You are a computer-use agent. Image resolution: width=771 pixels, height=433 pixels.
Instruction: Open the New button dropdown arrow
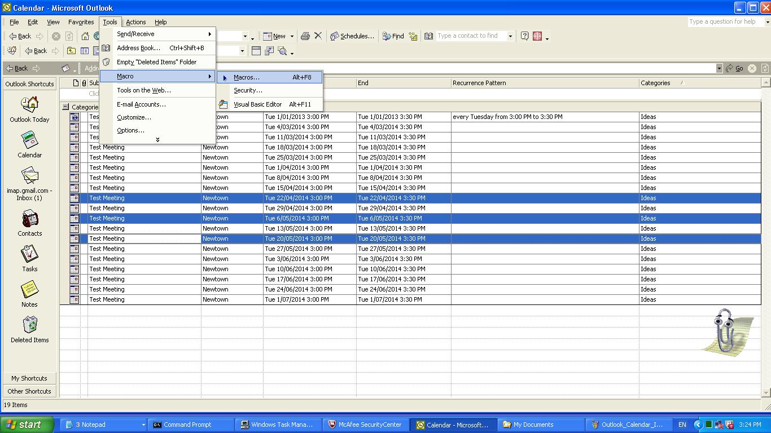coord(292,36)
